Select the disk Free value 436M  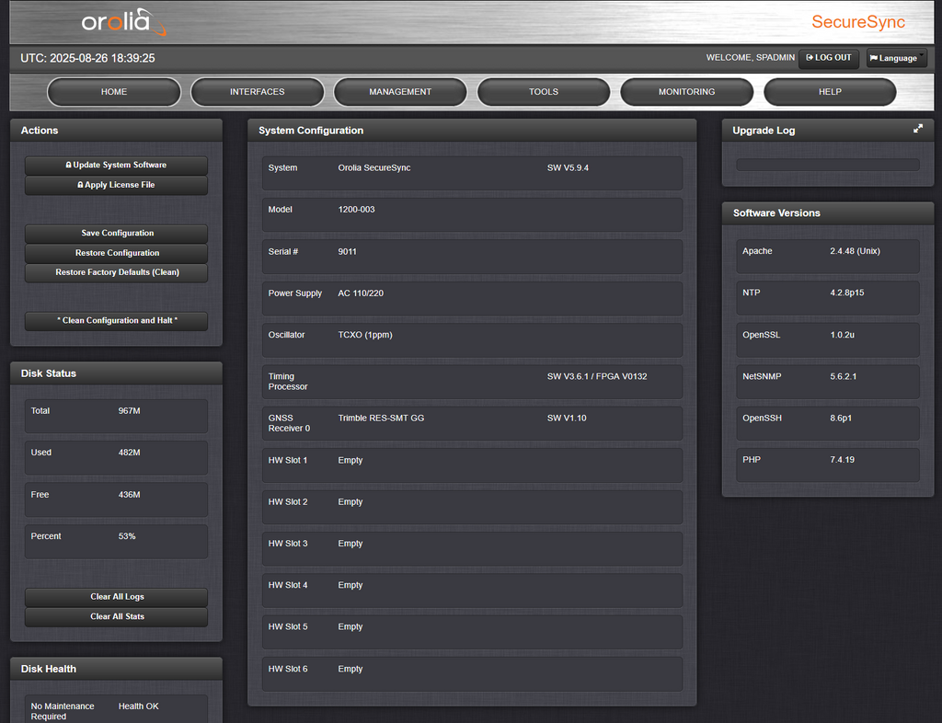point(129,494)
